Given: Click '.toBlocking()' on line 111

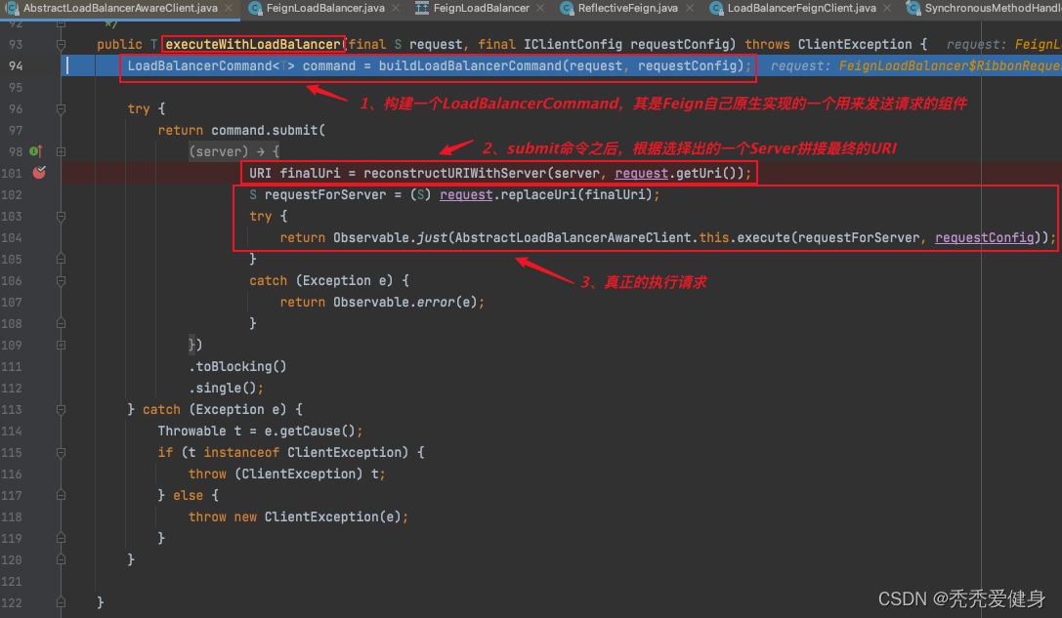Looking at the screenshot, I should 237,366.
